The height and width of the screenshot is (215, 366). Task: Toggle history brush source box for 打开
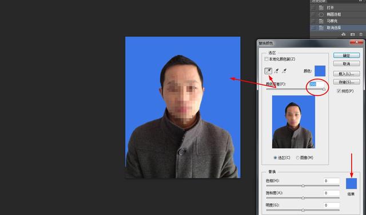[313, 7]
